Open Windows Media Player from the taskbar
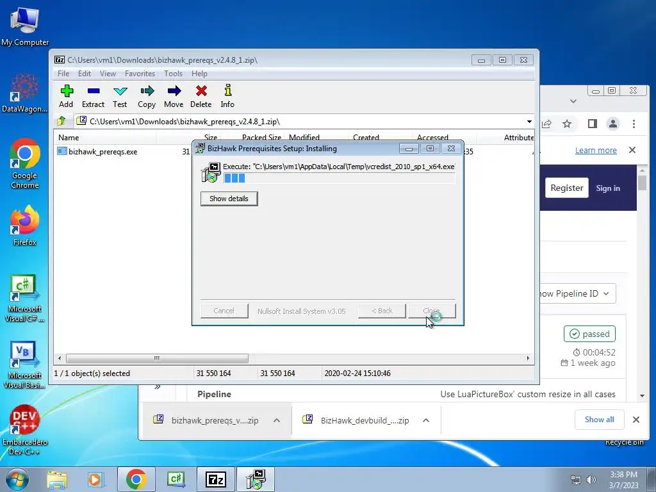The height and width of the screenshot is (492, 656). [95, 479]
